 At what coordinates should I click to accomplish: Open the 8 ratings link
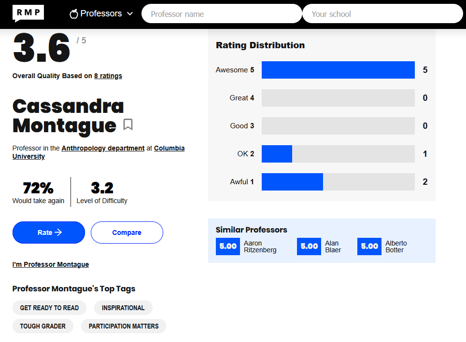108,76
